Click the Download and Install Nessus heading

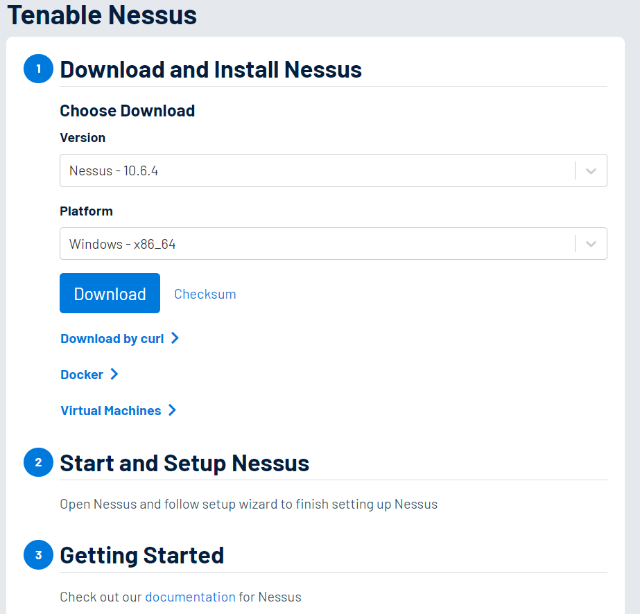click(x=211, y=69)
